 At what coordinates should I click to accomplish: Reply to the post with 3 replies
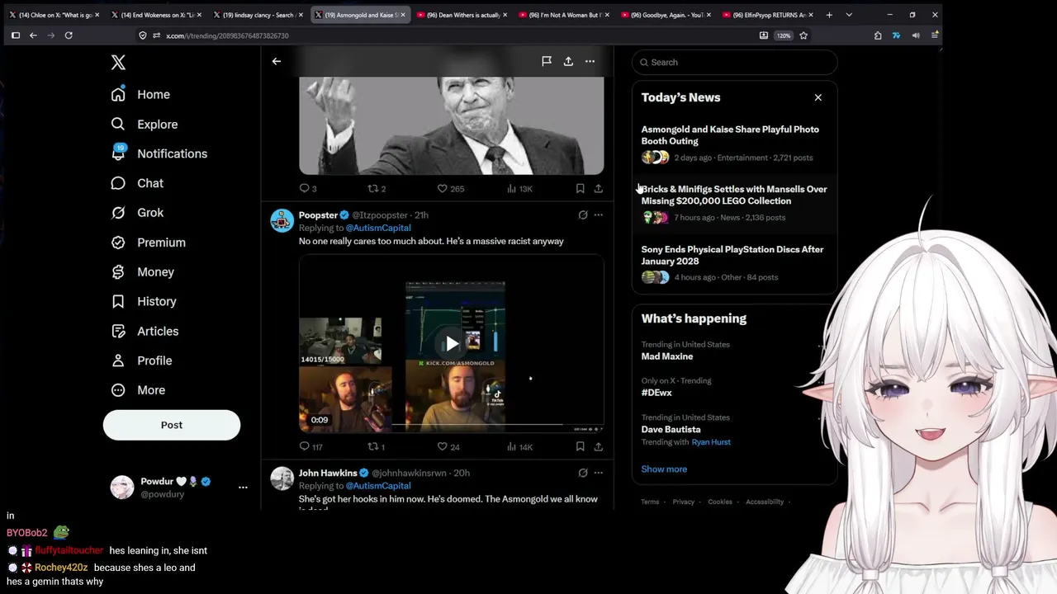[308, 189]
